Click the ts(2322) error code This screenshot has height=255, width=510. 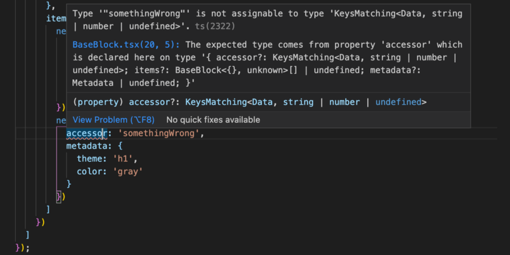[x=215, y=26]
